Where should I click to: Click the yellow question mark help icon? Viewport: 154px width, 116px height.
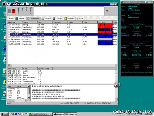pyautogui.click(x=107, y=11)
